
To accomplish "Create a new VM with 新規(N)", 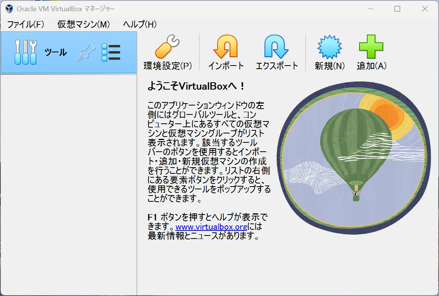I will pos(330,52).
